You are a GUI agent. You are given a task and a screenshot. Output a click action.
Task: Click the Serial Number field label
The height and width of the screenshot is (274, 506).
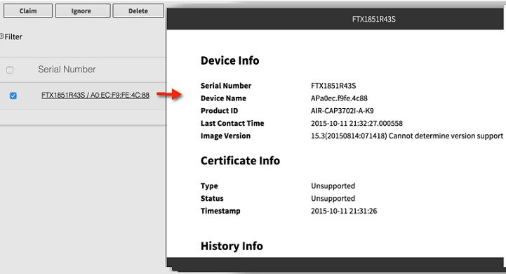pos(226,86)
